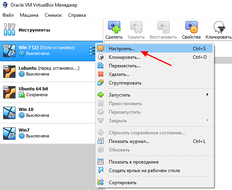Screen dimensions: 232x190
Task: Choose Клонировать... from the context menu
Action: coord(154,57)
